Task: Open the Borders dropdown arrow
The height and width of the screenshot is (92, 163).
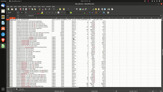Action: click(x=98, y=13)
